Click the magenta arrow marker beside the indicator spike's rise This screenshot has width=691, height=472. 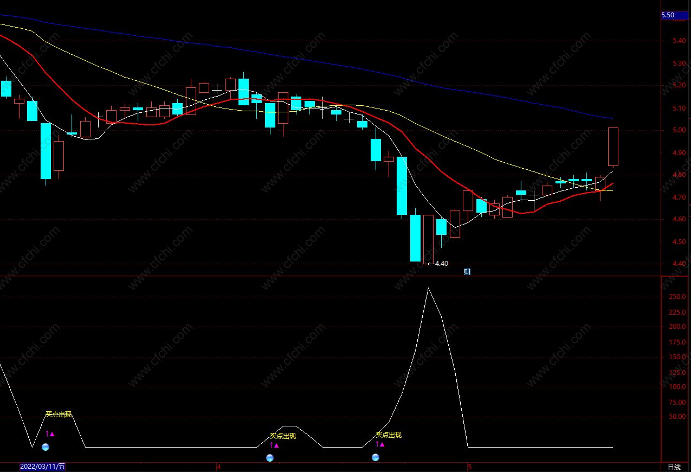point(379,444)
